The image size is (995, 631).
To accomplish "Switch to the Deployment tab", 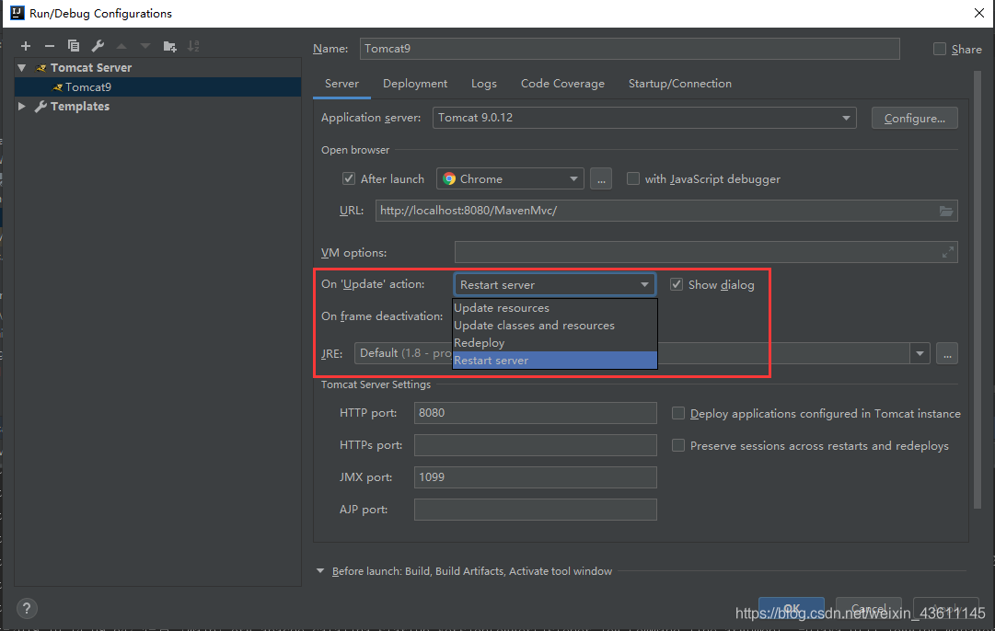I will click(x=415, y=84).
